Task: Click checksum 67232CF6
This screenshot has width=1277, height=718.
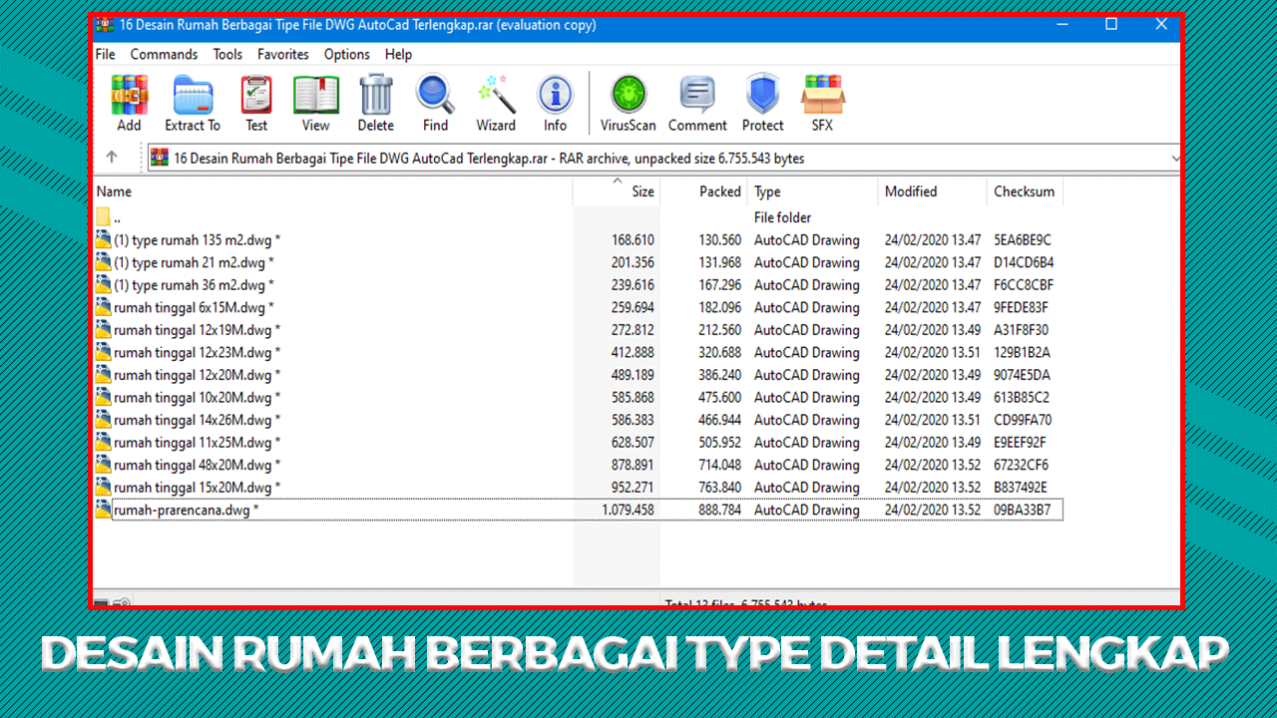Action: [1022, 465]
